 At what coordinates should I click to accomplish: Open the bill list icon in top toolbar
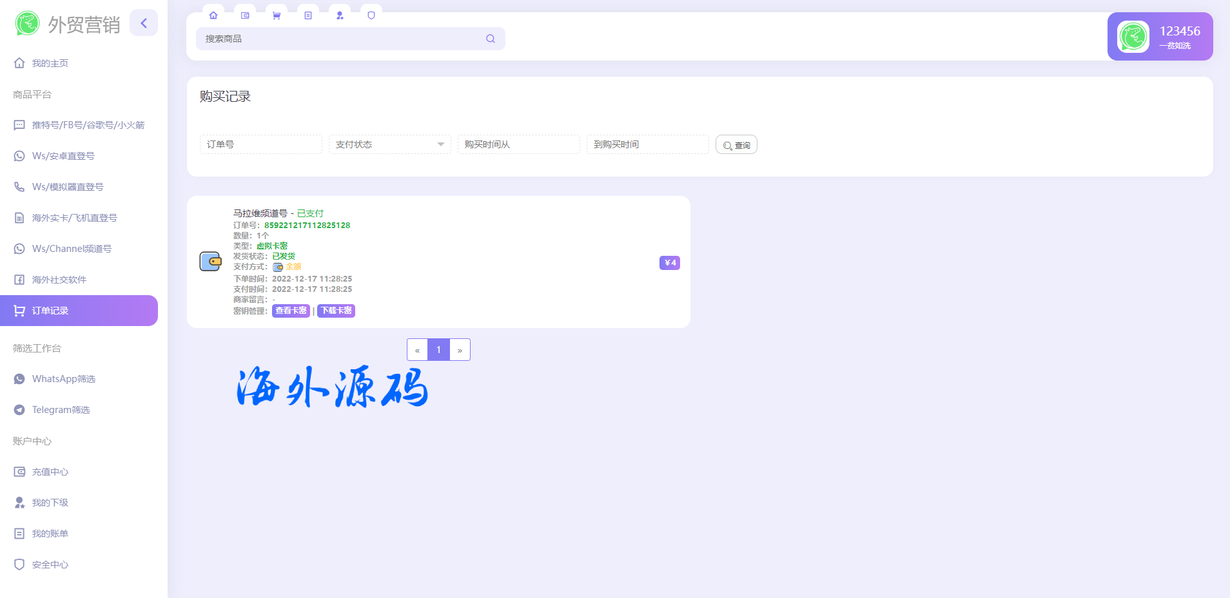[x=308, y=15]
